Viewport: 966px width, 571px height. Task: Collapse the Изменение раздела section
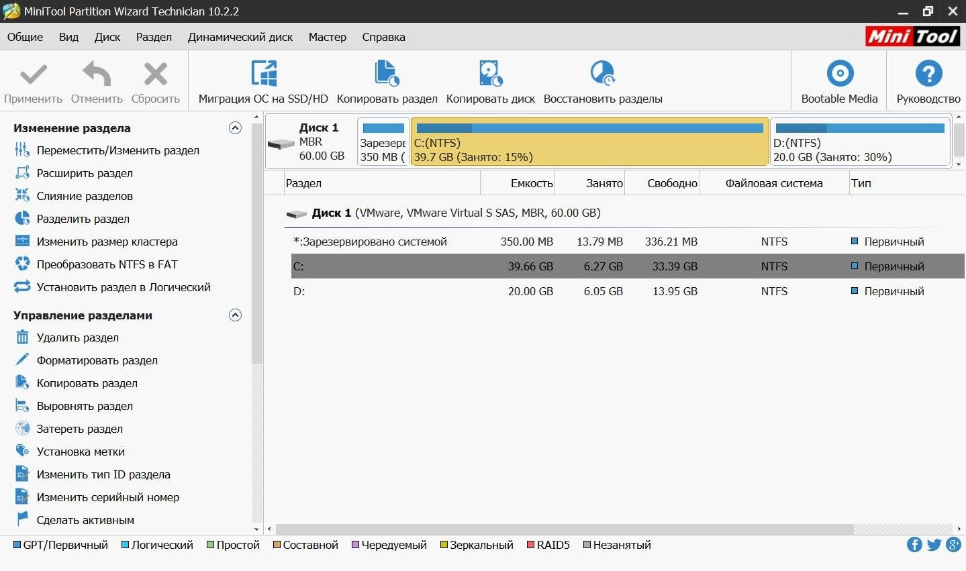pyautogui.click(x=235, y=128)
